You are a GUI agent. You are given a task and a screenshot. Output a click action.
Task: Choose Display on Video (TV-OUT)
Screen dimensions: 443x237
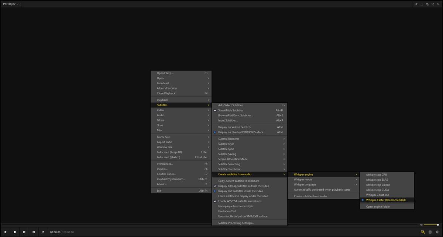coord(234,127)
